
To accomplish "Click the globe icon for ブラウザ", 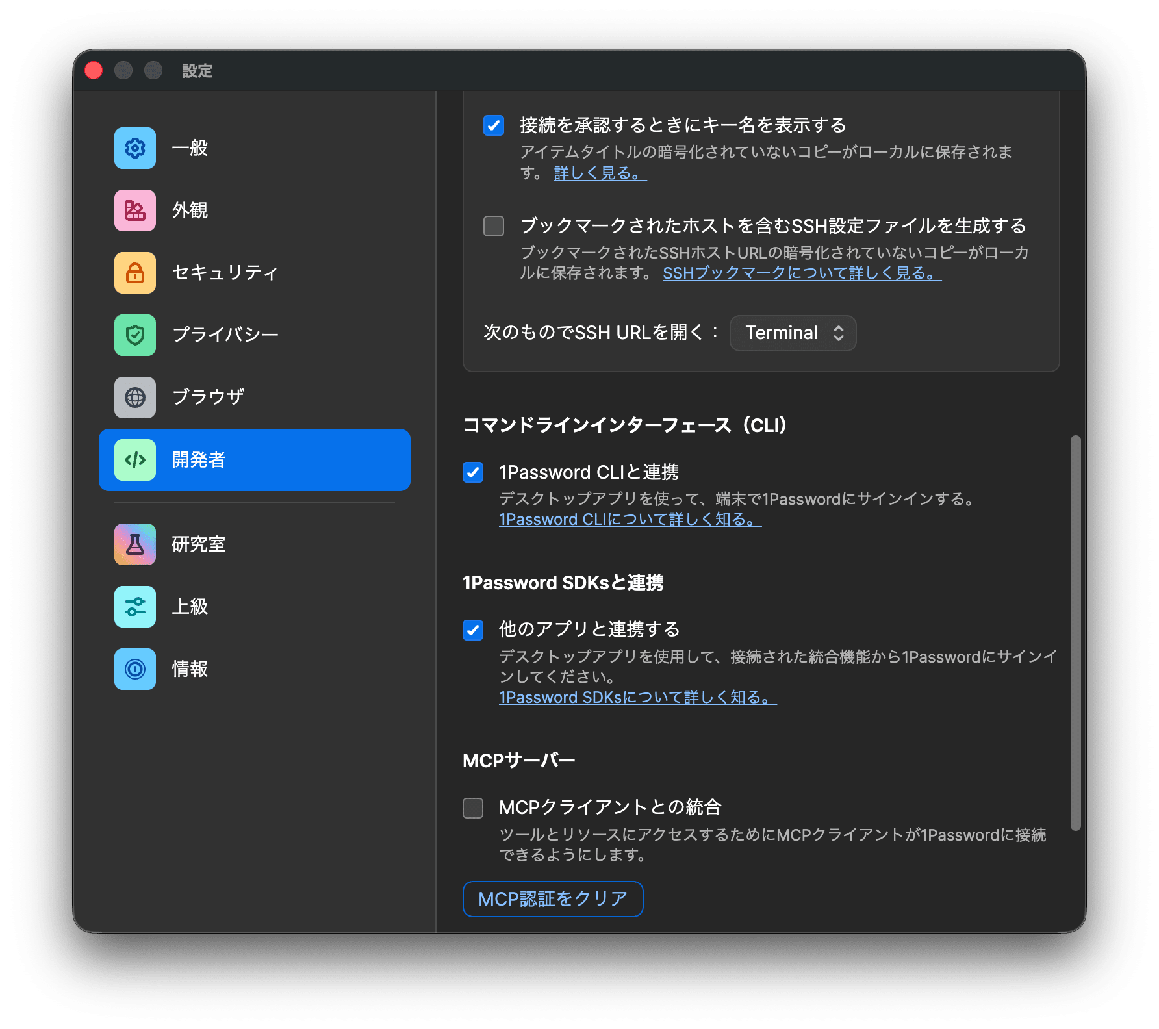I will (x=135, y=398).
